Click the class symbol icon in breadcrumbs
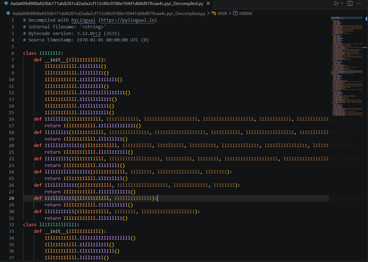 click(x=214, y=13)
